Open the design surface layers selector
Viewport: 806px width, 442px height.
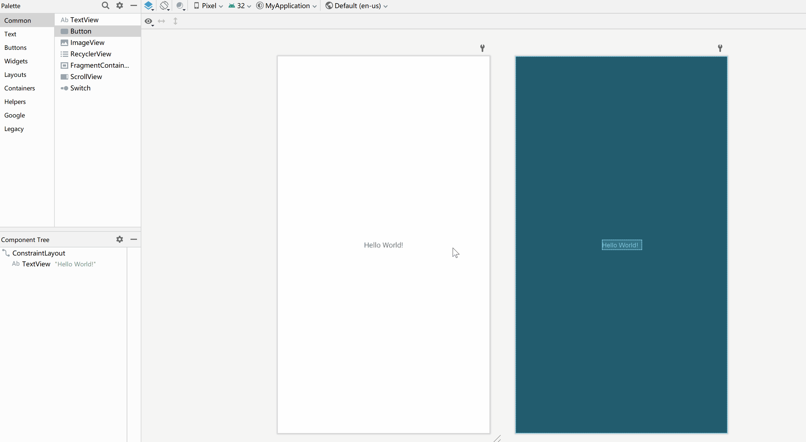(149, 6)
